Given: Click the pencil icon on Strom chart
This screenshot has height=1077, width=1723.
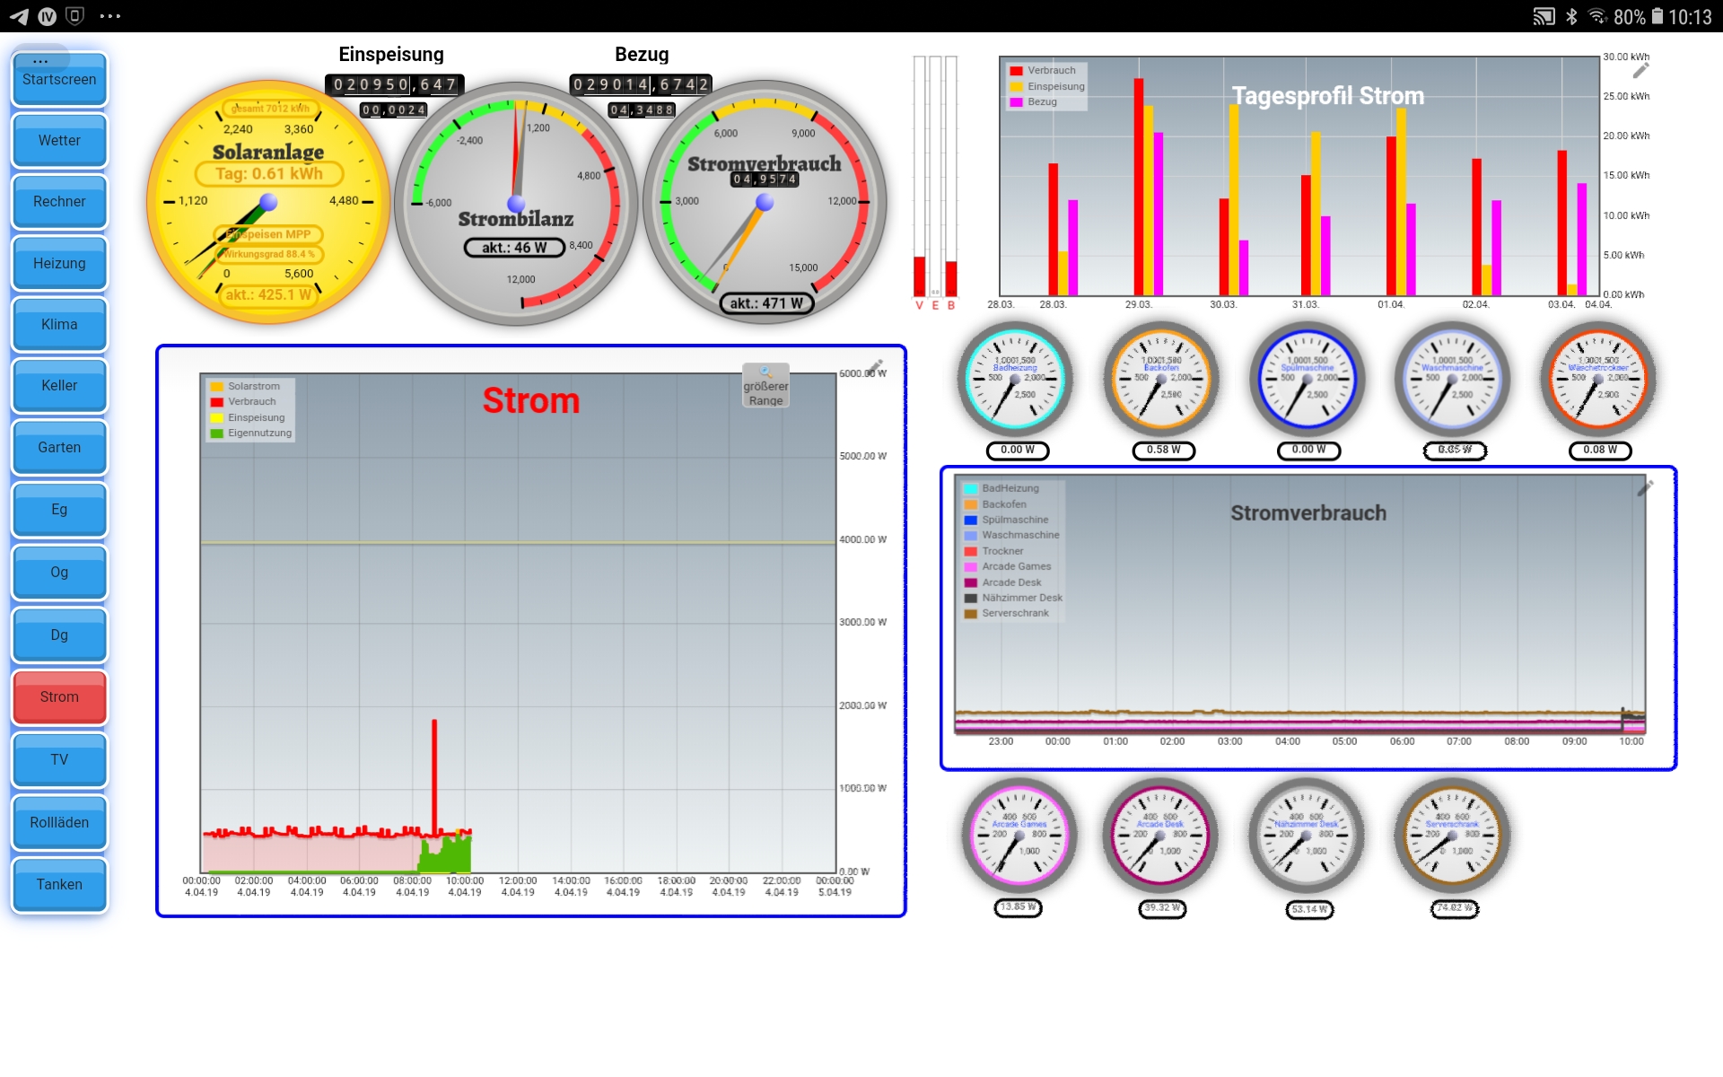Looking at the screenshot, I should [x=875, y=367].
